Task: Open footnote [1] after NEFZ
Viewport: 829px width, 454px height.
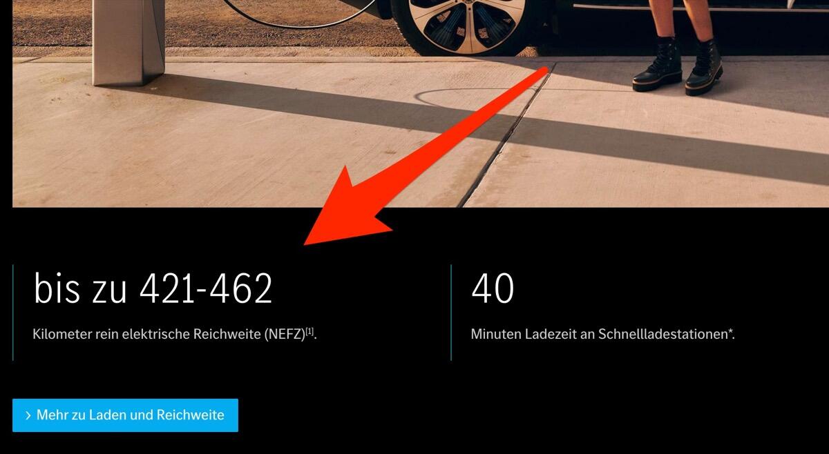Action: tap(310, 332)
